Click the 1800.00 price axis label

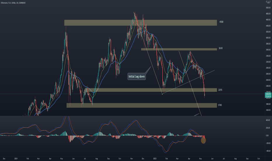(x=268, y=104)
